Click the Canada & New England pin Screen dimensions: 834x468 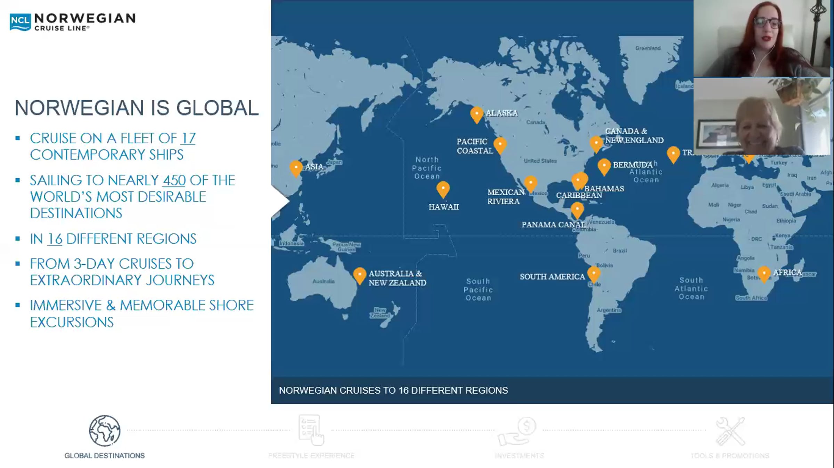(x=596, y=145)
